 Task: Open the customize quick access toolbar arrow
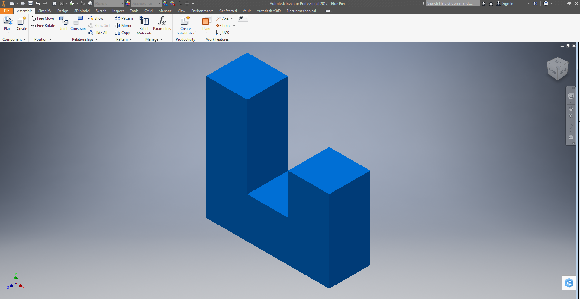click(x=193, y=3)
